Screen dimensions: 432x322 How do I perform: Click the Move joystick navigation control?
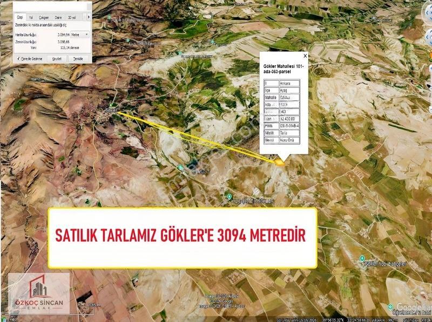pos(429,37)
